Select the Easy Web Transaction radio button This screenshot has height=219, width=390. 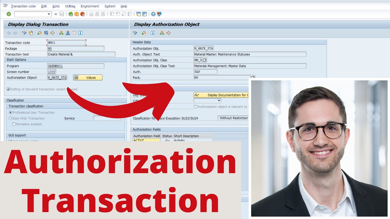[11, 118]
